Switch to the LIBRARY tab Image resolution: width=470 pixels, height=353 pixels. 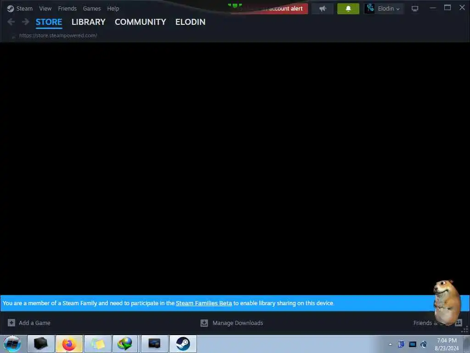pyautogui.click(x=89, y=22)
